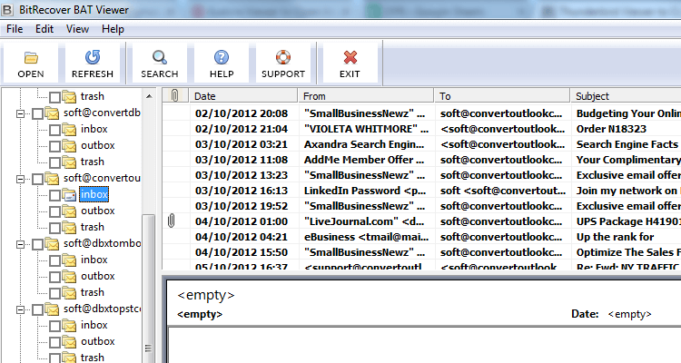Sort emails by Subject column header
Viewport: 681px width, 363px height.
tap(626, 95)
